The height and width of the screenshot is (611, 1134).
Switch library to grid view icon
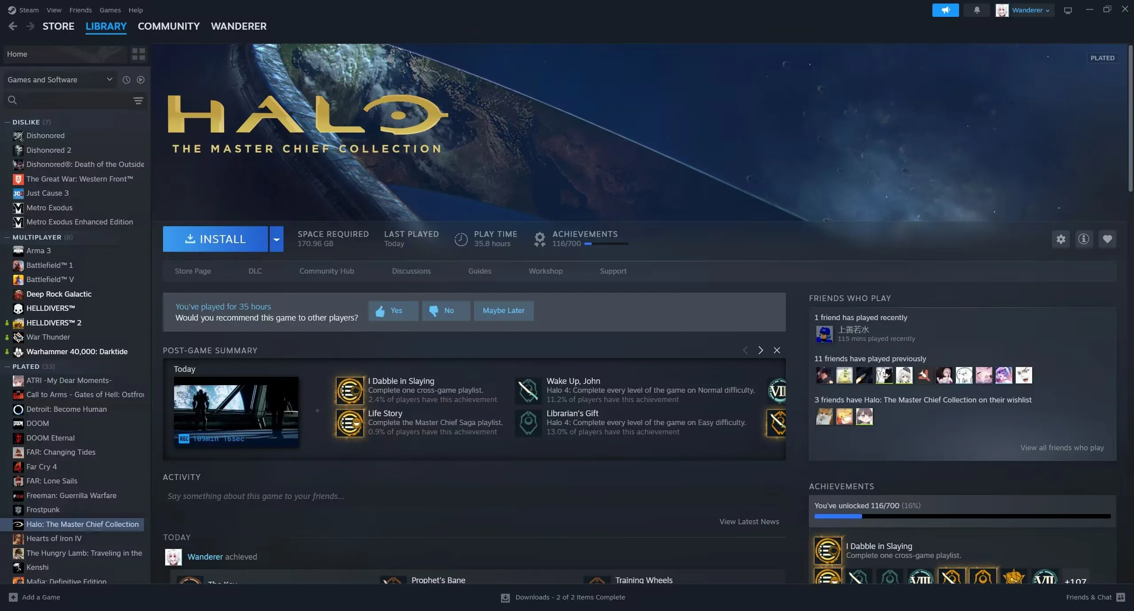[138, 54]
